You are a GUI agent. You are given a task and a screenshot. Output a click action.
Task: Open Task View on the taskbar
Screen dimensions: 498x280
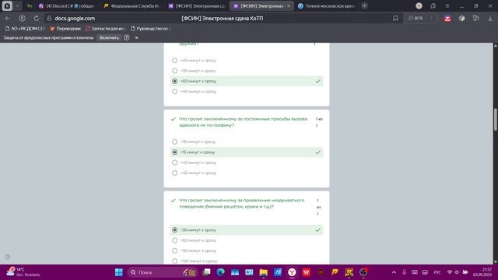pos(207,272)
